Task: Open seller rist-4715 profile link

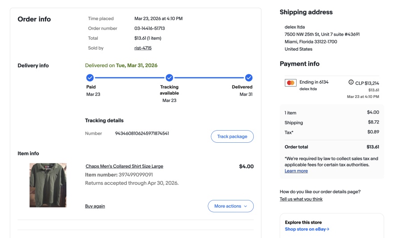Action: point(143,48)
